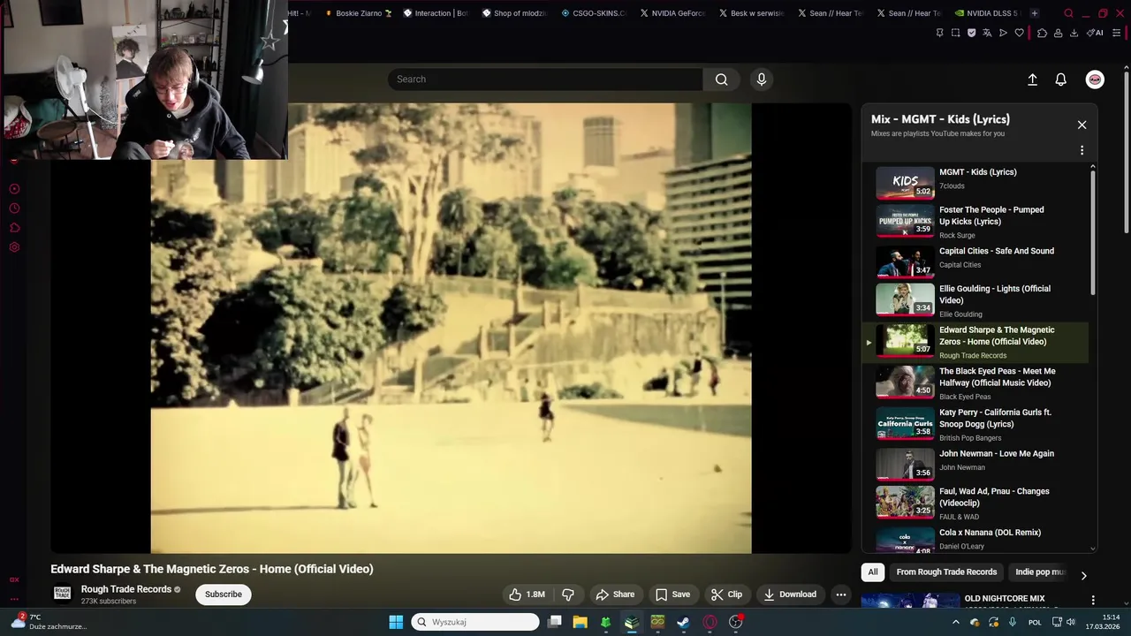This screenshot has width=1131, height=636.
Task: Open Rough Trade Records channel avatar
Action: click(62, 594)
